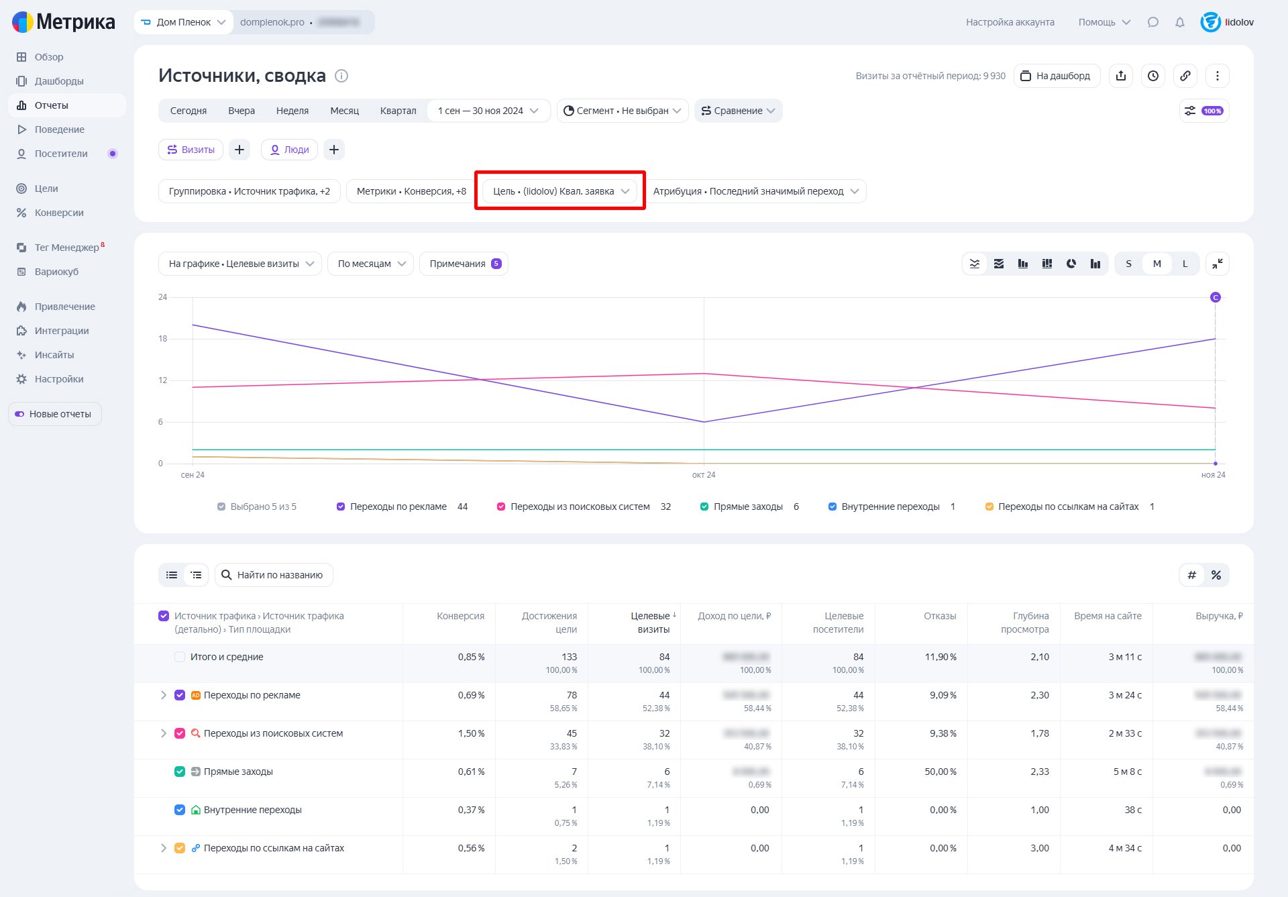Open Конверсии in the sidebar
Viewport: 1288px width, 897px height.
59,213
